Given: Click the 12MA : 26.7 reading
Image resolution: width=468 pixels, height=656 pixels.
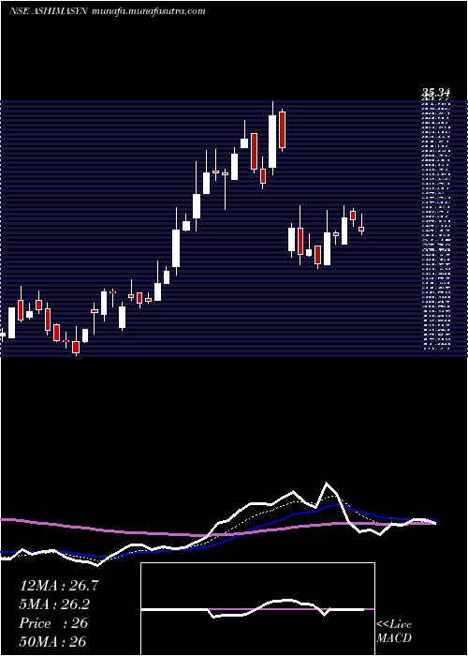Looking at the screenshot, I should click(x=59, y=586).
